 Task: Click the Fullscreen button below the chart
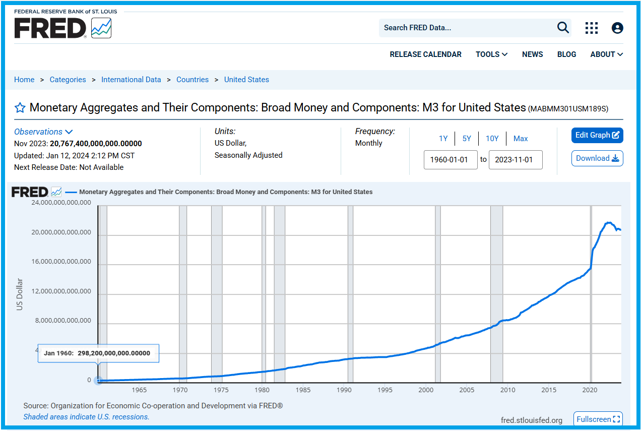pos(598,419)
